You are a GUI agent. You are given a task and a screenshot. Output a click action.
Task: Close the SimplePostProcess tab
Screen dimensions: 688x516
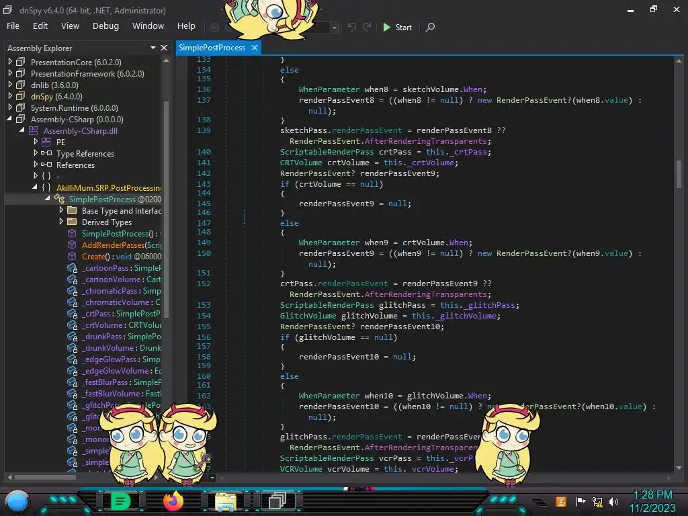click(255, 48)
